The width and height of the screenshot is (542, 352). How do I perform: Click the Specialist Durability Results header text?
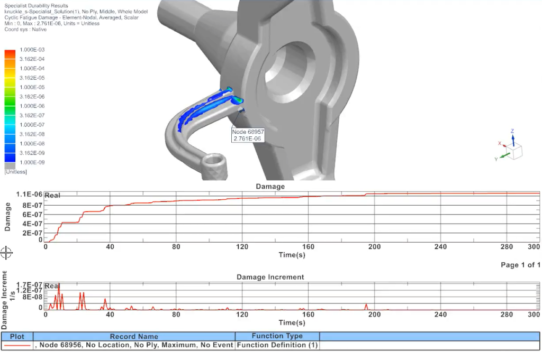coord(36,5)
